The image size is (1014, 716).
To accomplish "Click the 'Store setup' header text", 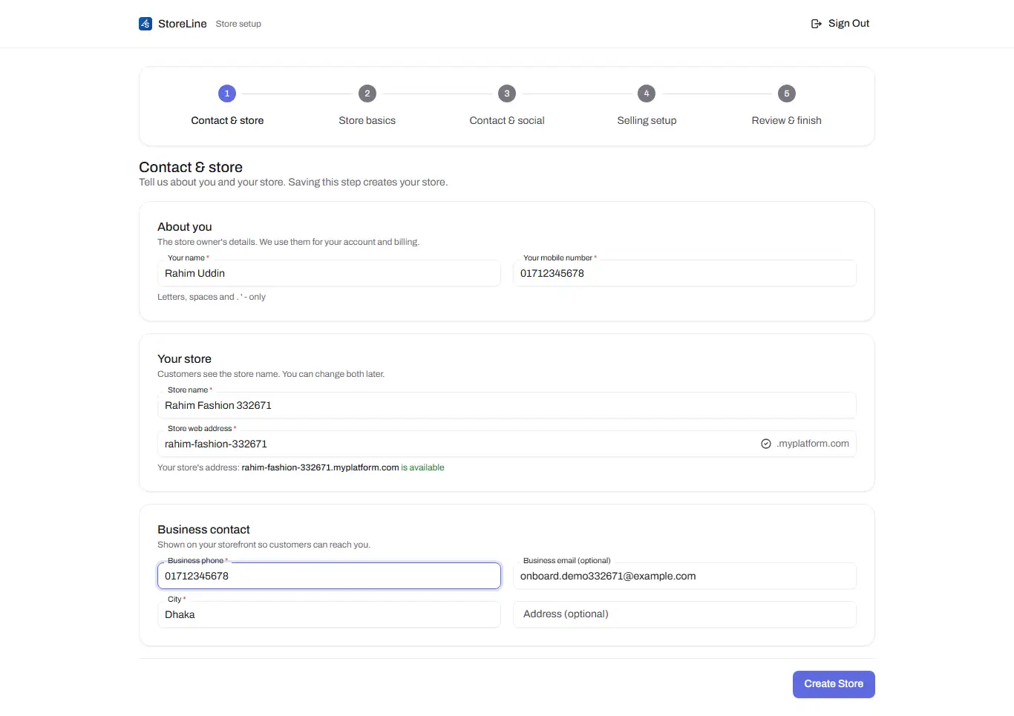I will point(238,24).
